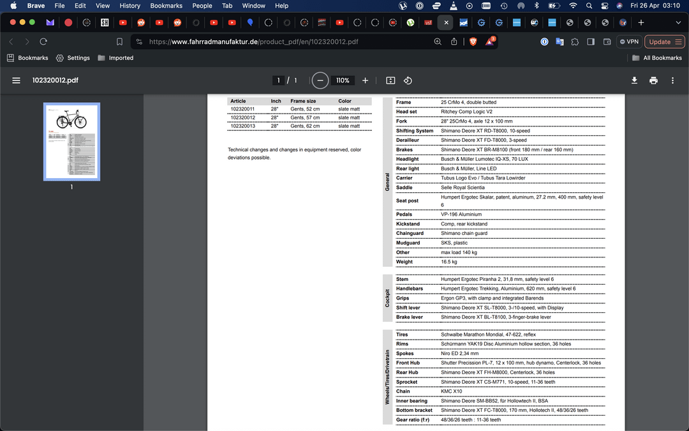Click the 102320012.pdf title text

(56, 80)
